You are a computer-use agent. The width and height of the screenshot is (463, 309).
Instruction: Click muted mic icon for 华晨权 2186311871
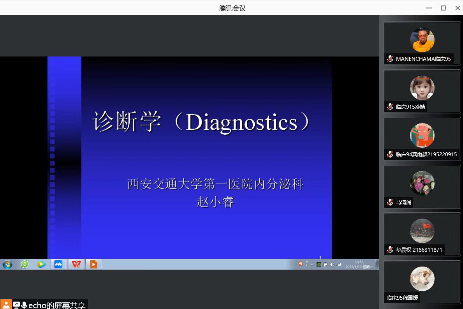pos(390,250)
